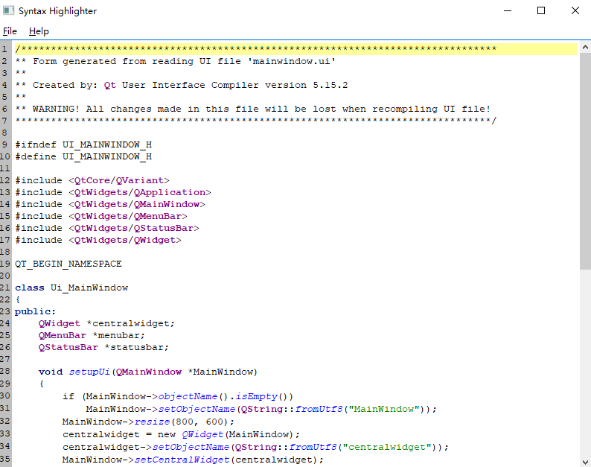Click the "WARNING! All changes made" comment line

[x=253, y=109]
